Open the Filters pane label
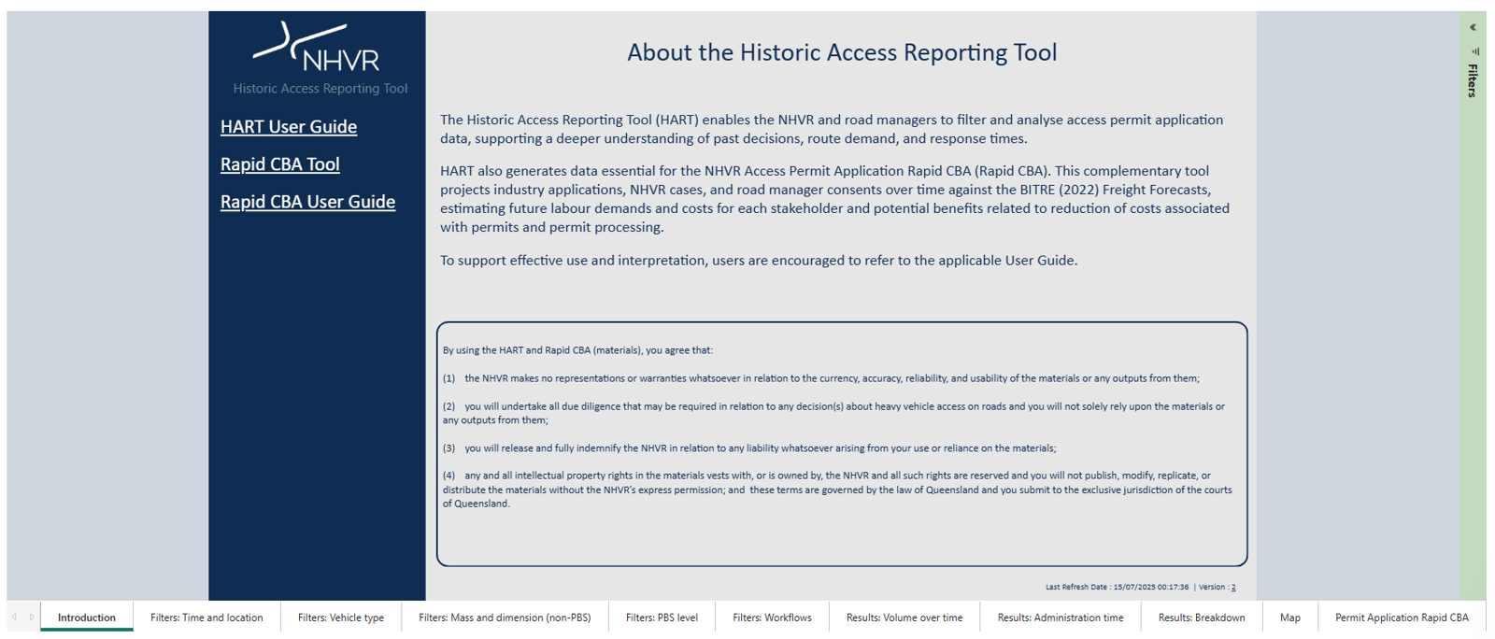Screen dimensions: 1495x639 tap(1473, 81)
